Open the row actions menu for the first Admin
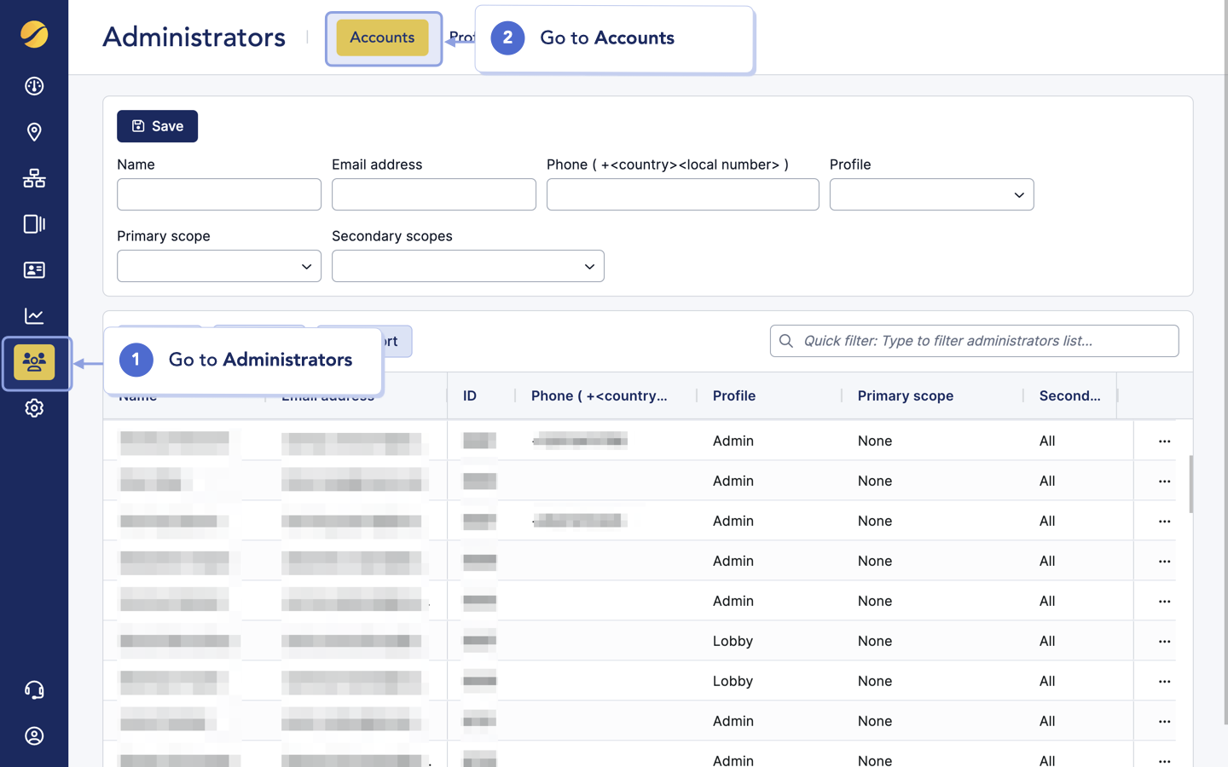 pyautogui.click(x=1165, y=441)
